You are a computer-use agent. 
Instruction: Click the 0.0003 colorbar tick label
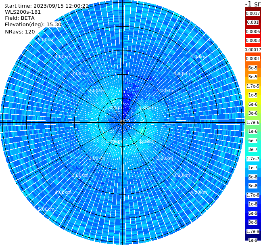tap(253, 40)
